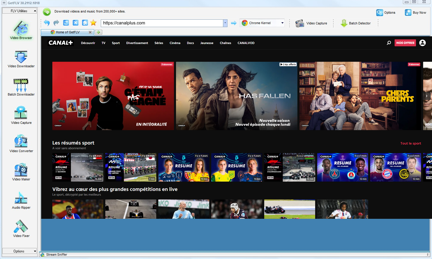Click the 2 ép. offerts badge
The image size is (432, 259).
point(288,64)
